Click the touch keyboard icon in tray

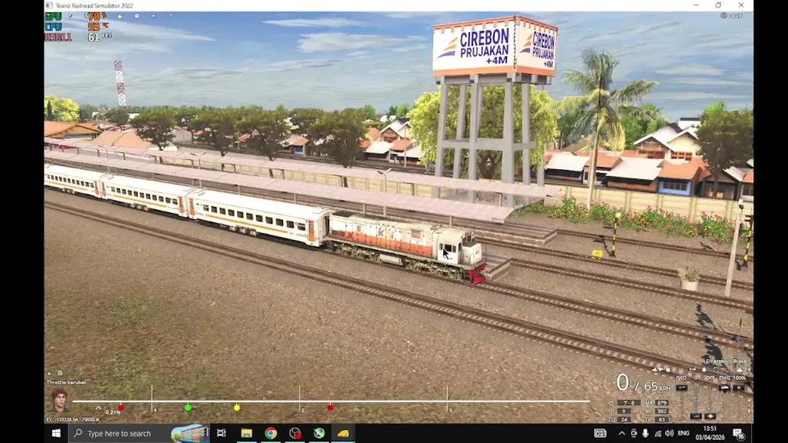tap(600, 433)
